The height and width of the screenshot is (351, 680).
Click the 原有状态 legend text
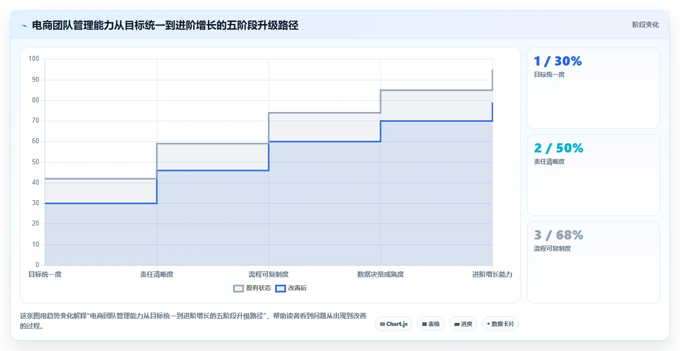258,288
